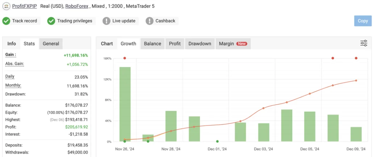The height and width of the screenshot is (157, 373).
Task: Select the Drawdown chart tab
Action: pos(200,44)
